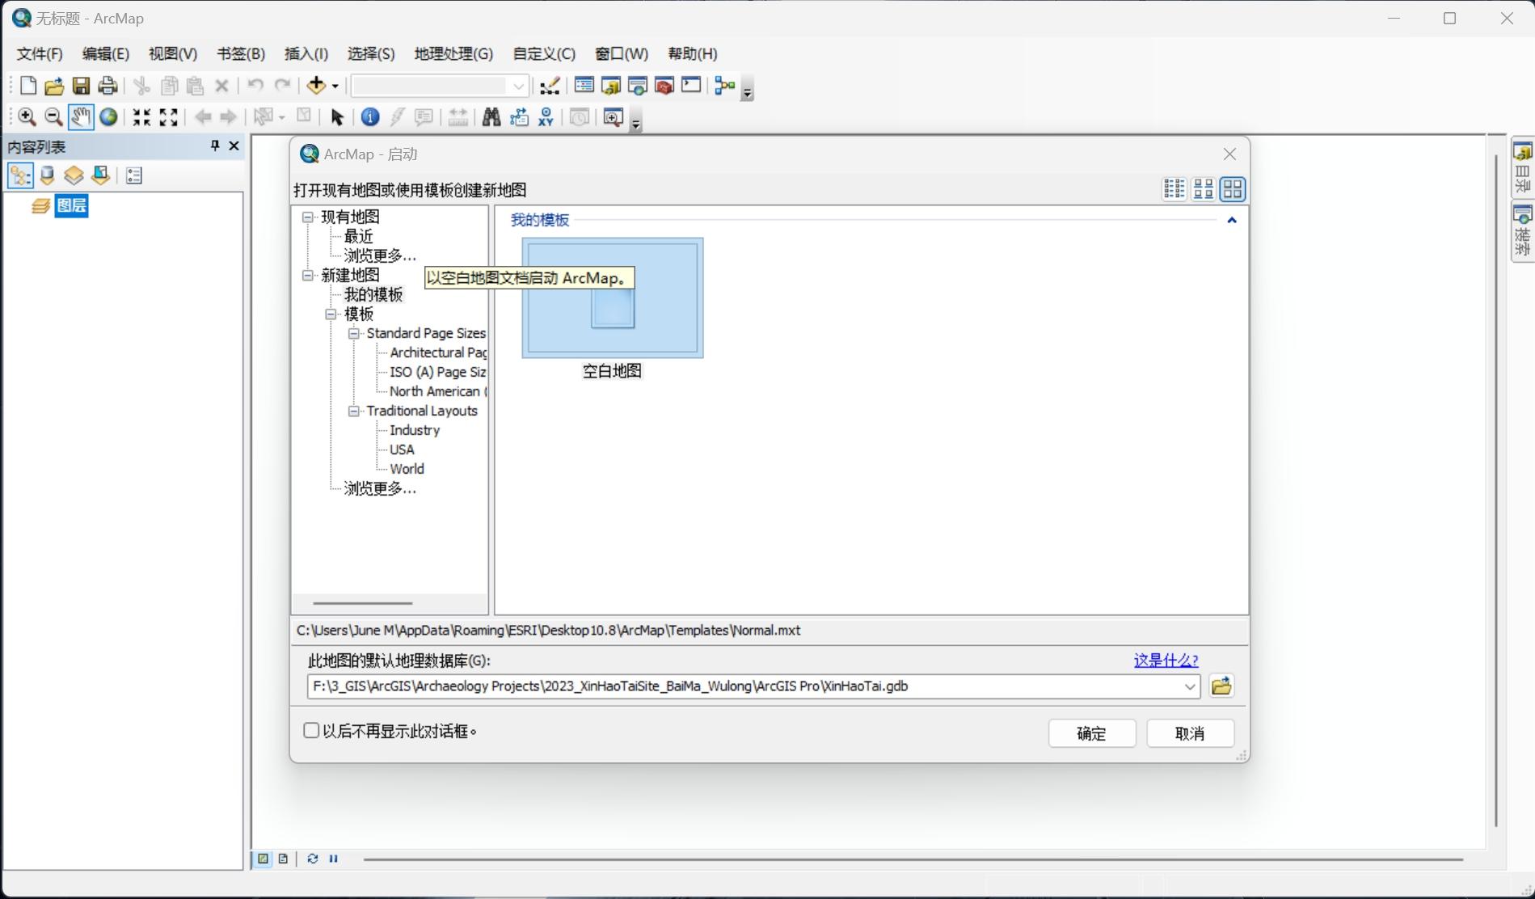Click the Find Route icon
This screenshot has width=1535, height=899.
coord(519,117)
